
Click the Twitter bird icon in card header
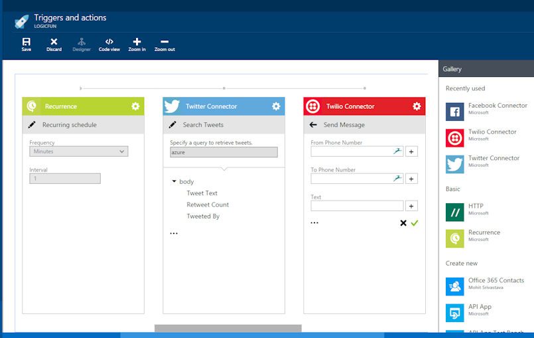172,106
